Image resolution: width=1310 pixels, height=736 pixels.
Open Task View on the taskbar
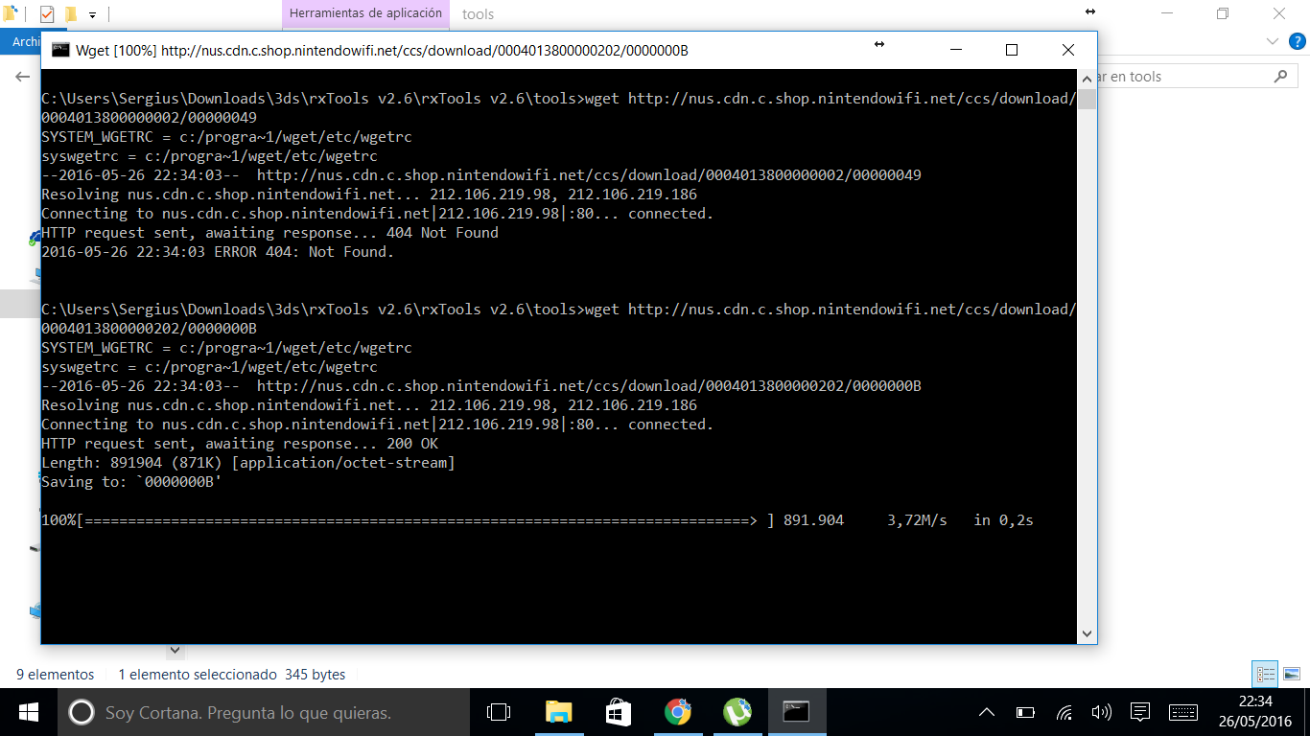(x=499, y=712)
